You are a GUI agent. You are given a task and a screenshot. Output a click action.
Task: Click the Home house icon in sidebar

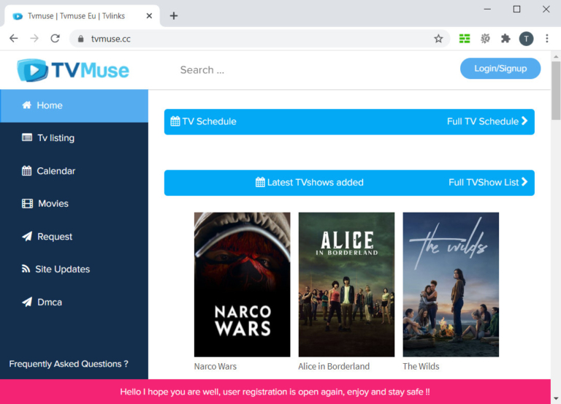pos(27,105)
